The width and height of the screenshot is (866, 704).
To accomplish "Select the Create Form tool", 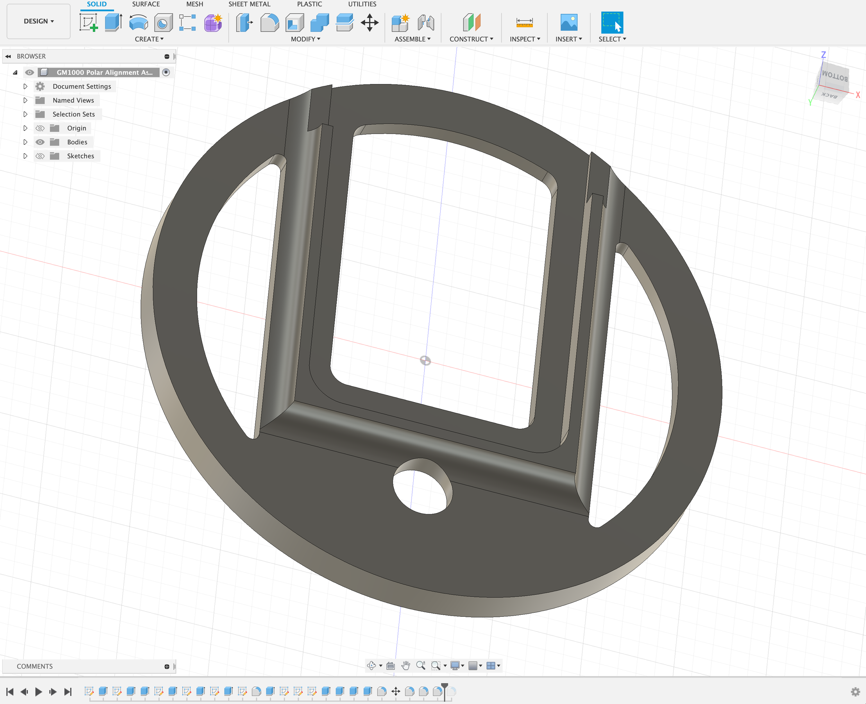I will click(x=213, y=22).
